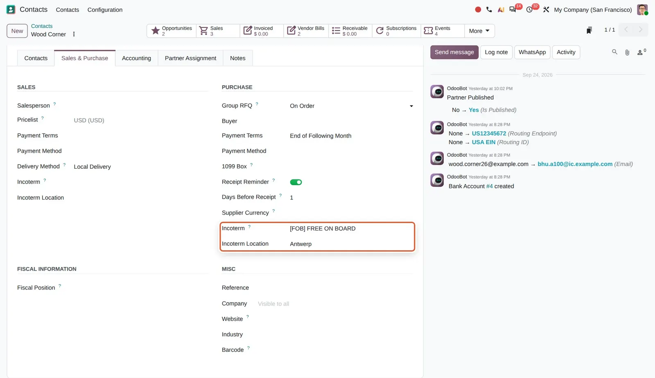The image size is (655, 378).
Task: Click the Website field in Misc
Action: [x=335, y=319]
